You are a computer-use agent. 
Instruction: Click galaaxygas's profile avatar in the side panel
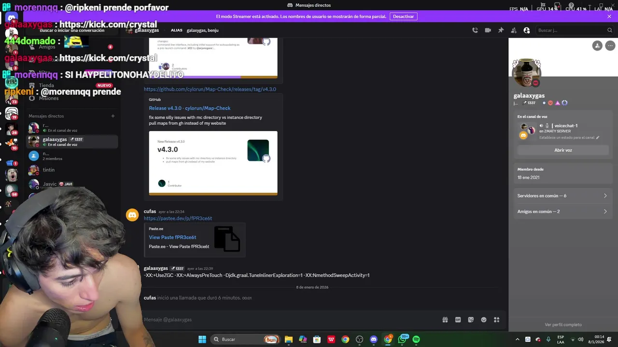click(x=527, y=73)
